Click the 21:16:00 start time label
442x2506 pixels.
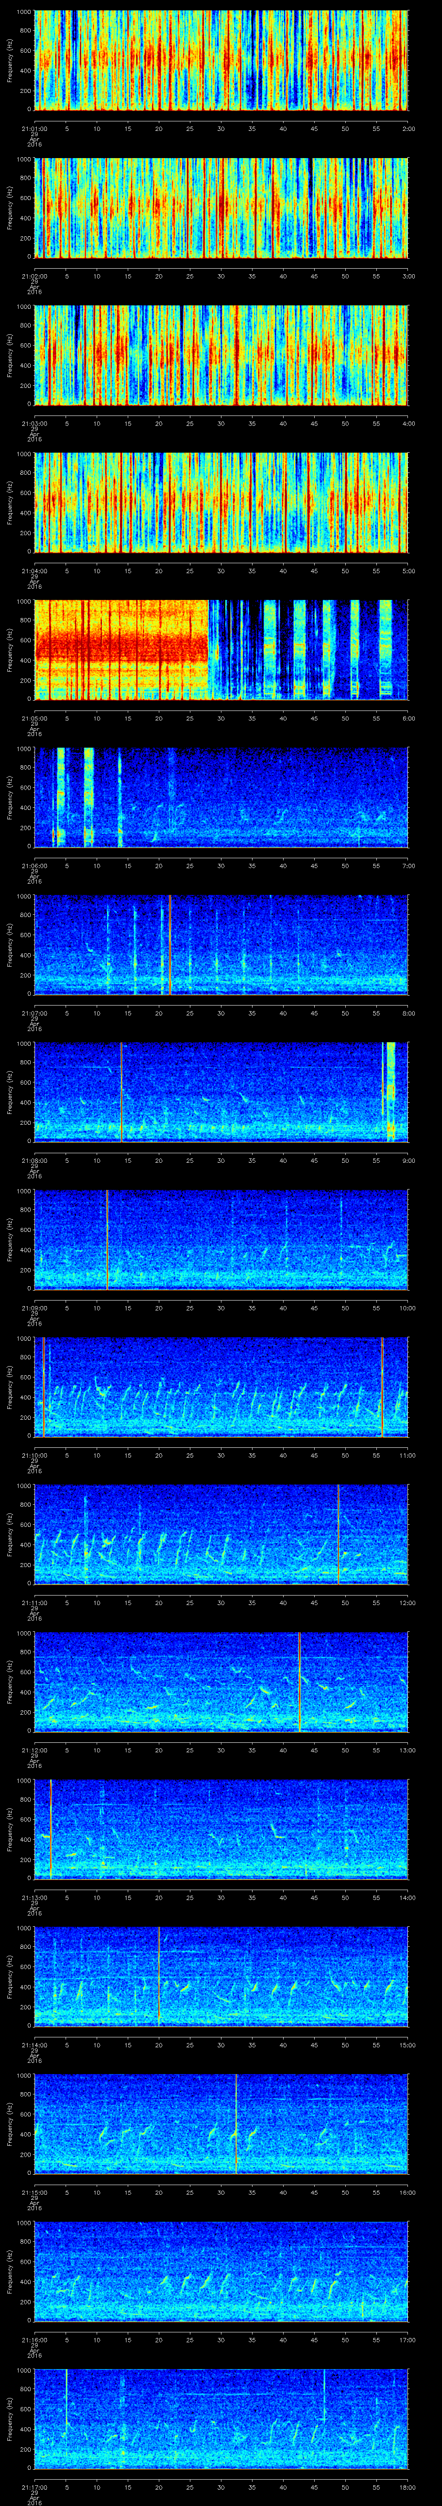coord(34,2340)
